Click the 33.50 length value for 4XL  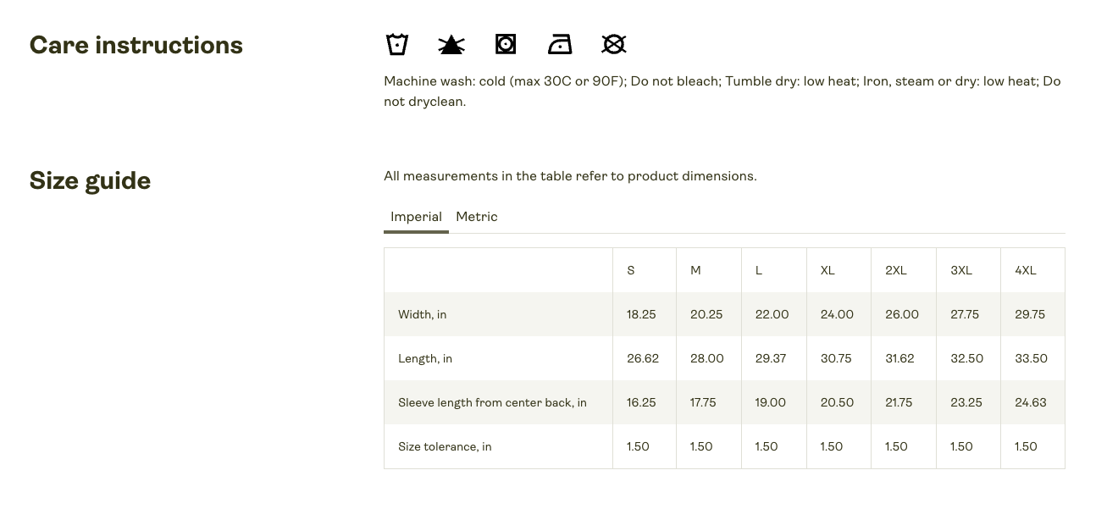coord(1031,358)
